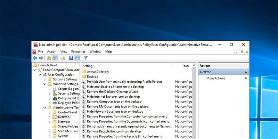This screenshot has width=278, height=139.
Task: Click the Back arrow toolbar icon
Action: [x=35, y=58]
